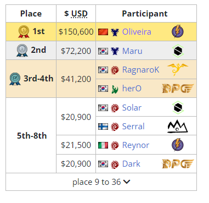Open the dragon team logo beside RagnaroK
This screenshot has height=203, width=209.
click(178, 69)
